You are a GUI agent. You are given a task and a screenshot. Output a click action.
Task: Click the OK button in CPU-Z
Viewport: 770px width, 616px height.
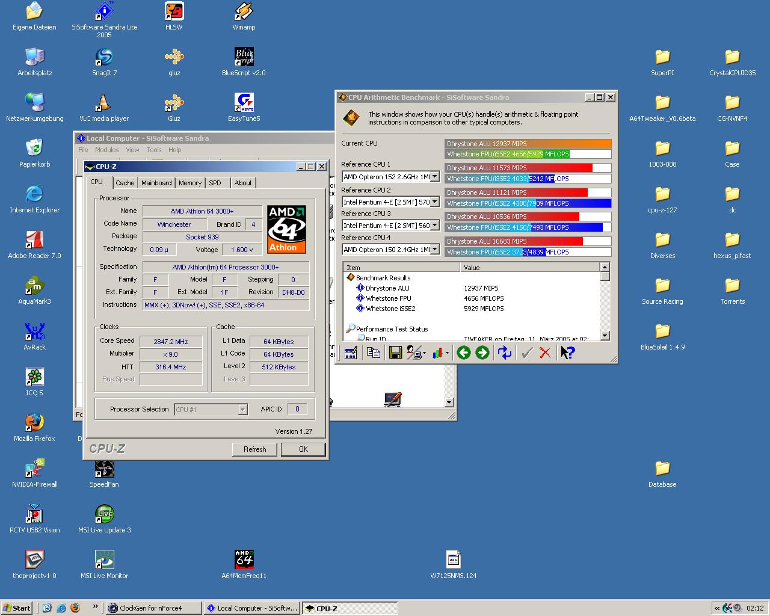(303, 449)
